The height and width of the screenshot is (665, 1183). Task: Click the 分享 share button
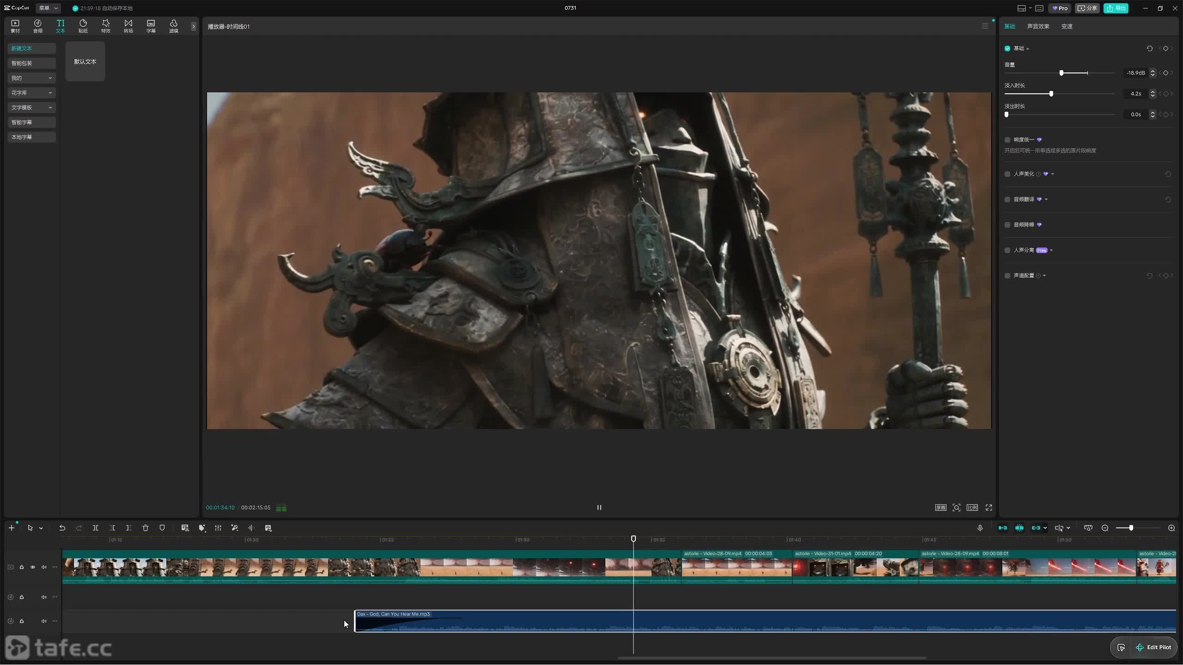1087,8
